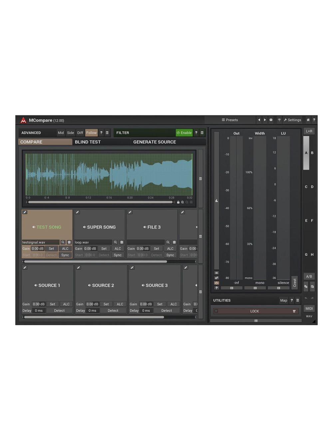This screenshot has height=440, width=333.
Task: Expand the waveform display panel
Action: click(x=200, y=179)
